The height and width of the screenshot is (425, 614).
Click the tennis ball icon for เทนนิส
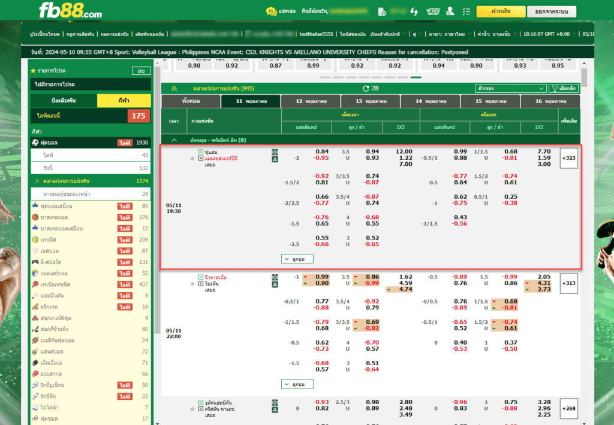coord(35,239)
